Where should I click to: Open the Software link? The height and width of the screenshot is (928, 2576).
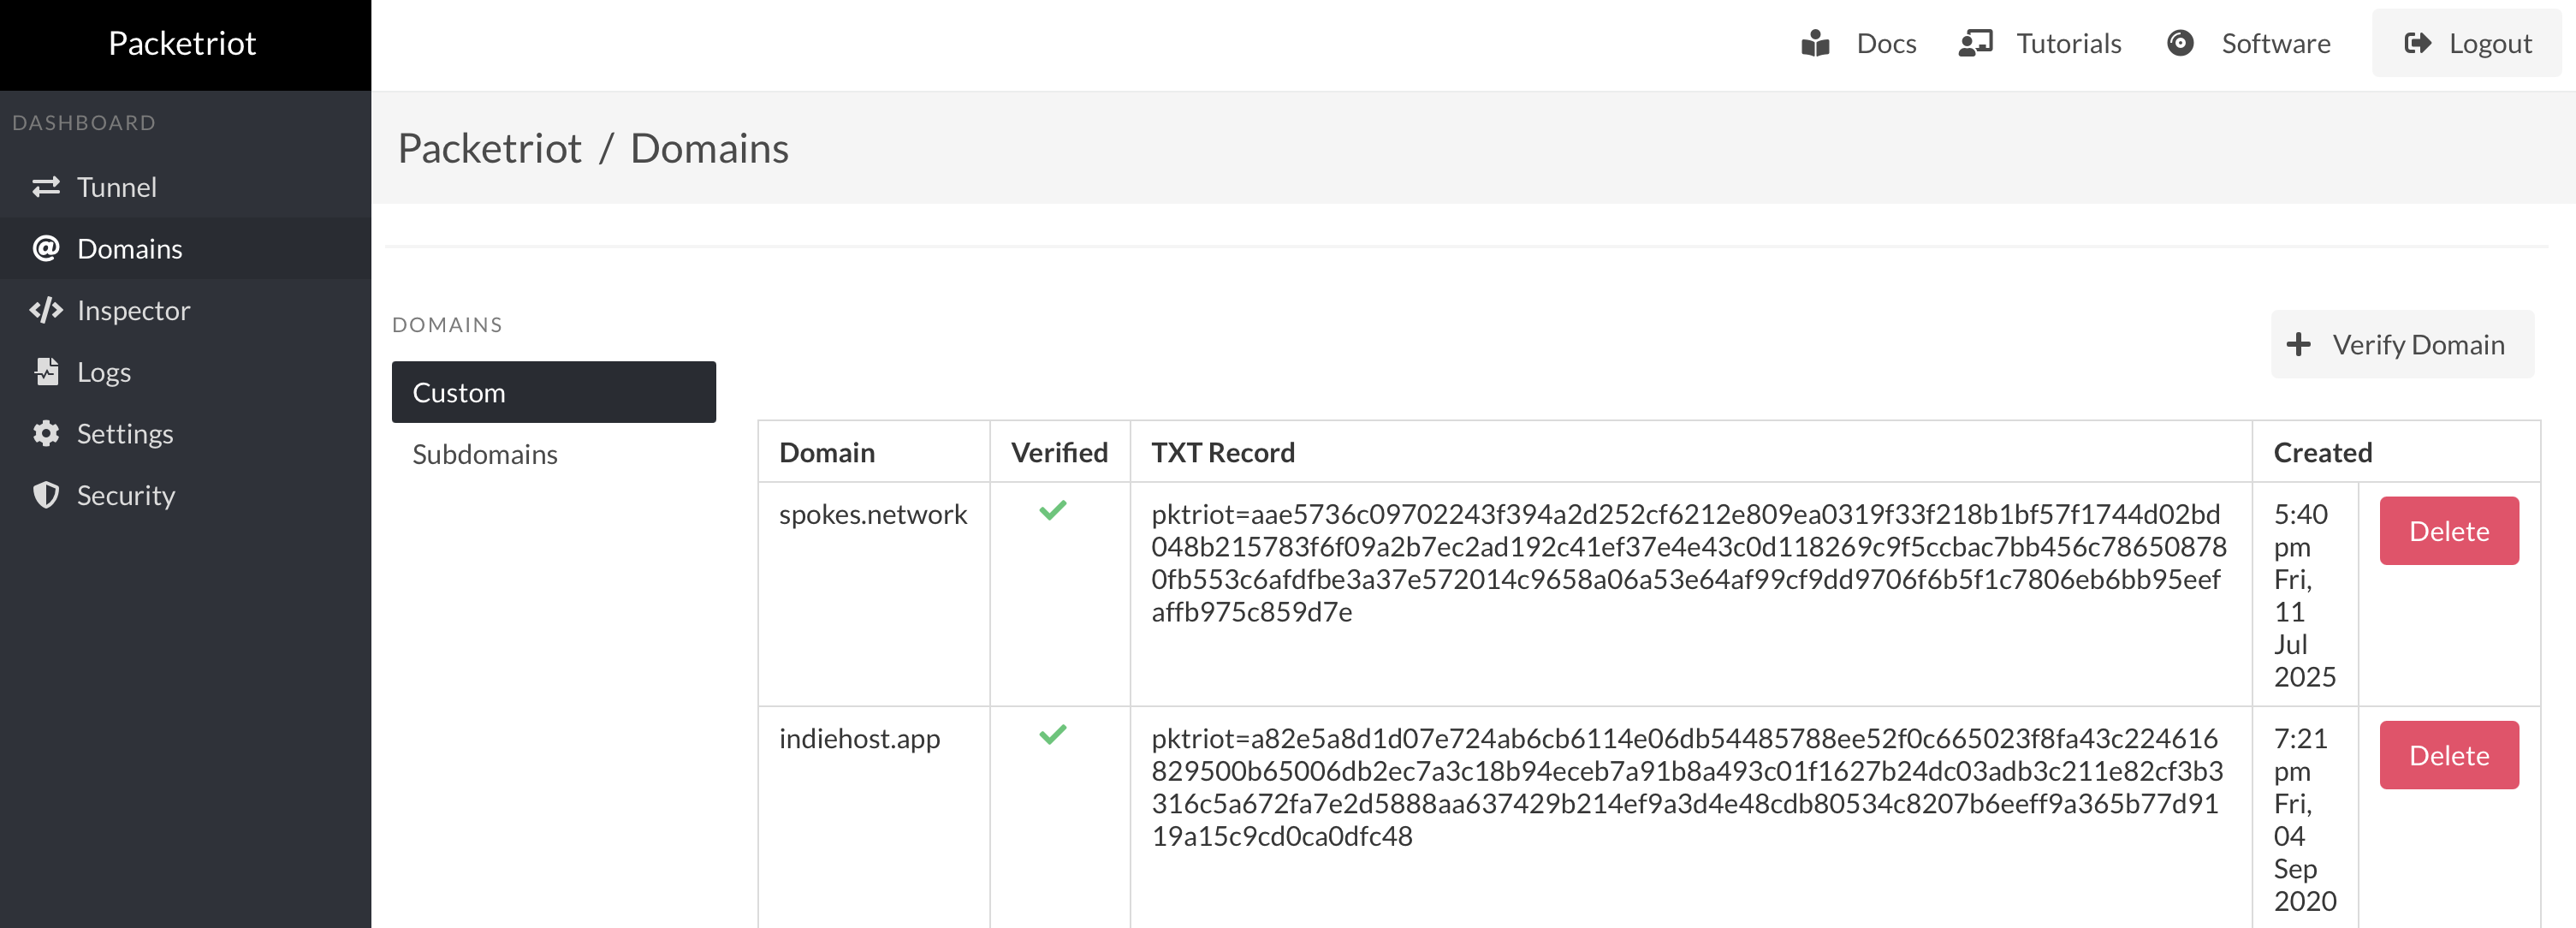coord(2248,43)
